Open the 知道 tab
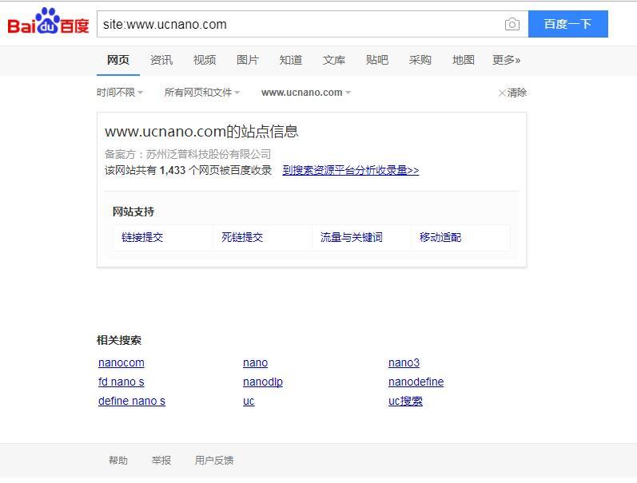 click(290, 60)
